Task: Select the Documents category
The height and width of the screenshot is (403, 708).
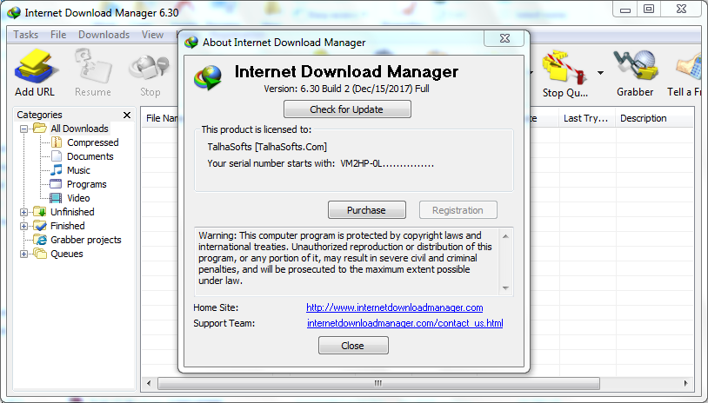Action: (x=90, y=156)
